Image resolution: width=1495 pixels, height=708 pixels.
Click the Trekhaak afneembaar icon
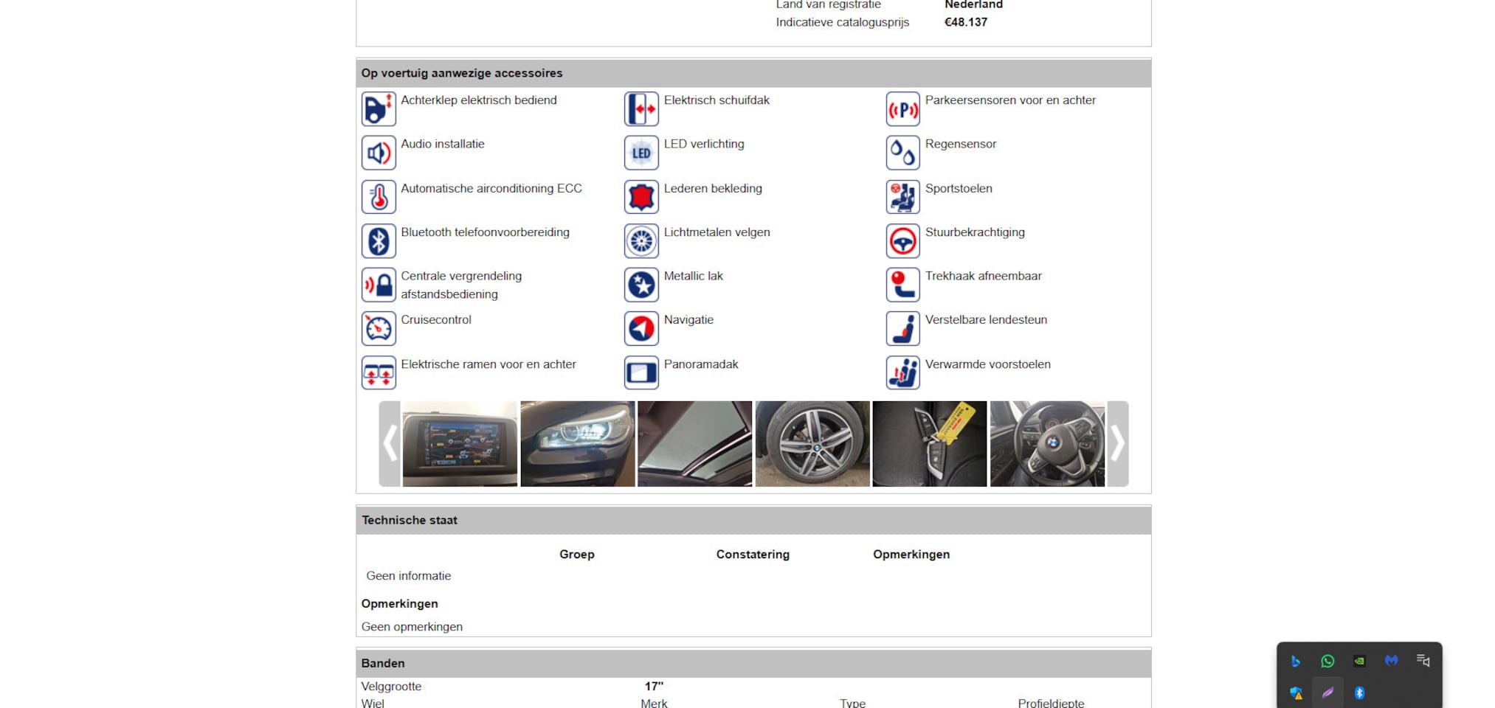[x=902, y=285]
